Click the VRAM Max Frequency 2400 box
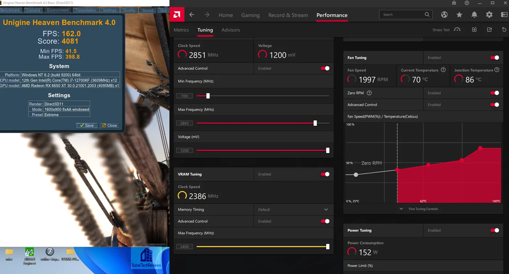The width and height of the screenshot is (509, 274). [x=184, y=247]
